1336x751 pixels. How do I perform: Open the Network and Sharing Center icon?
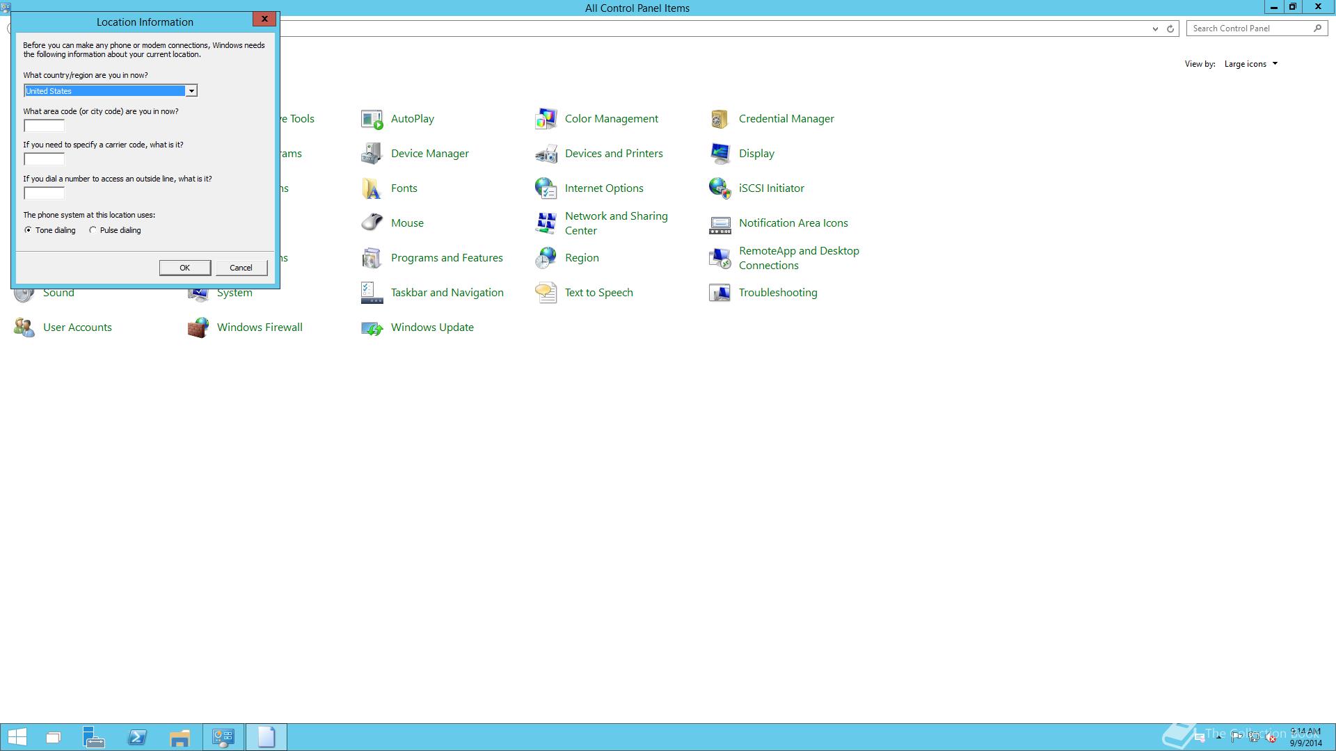(546, 223)
